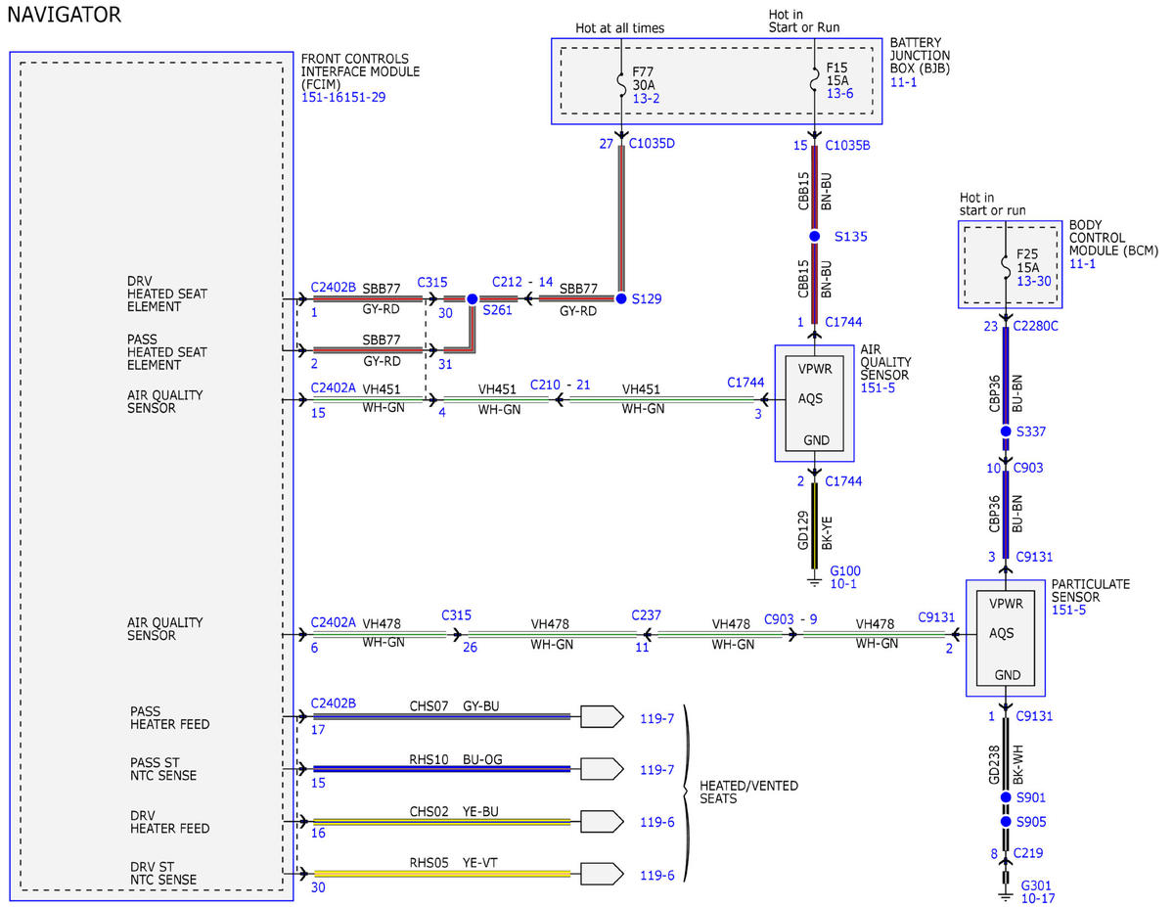Open 151-5 link under Particulate Sensor label
Screen dimensions: 1174x907
pos(1068,611)
